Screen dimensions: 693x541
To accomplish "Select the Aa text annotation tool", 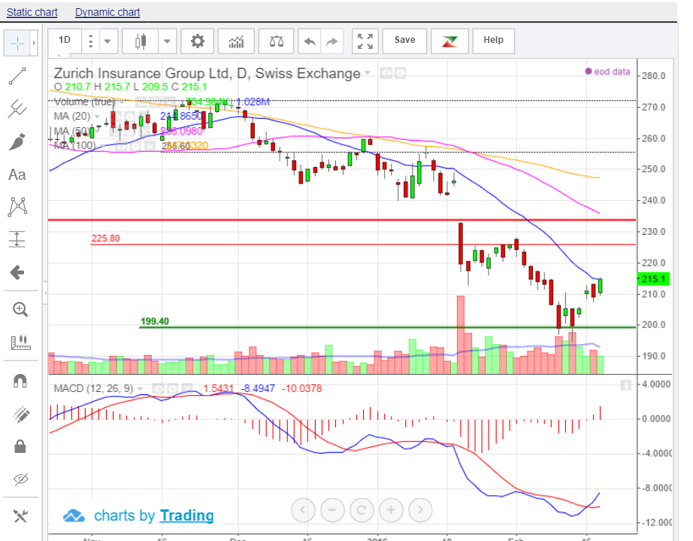I will [x=17, y=175].
